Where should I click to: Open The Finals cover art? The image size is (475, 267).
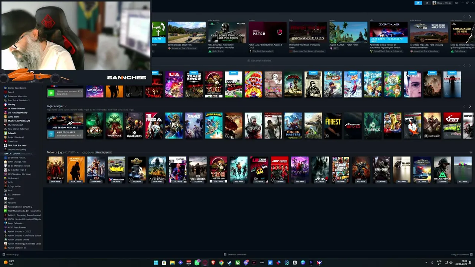coord(154,125)
